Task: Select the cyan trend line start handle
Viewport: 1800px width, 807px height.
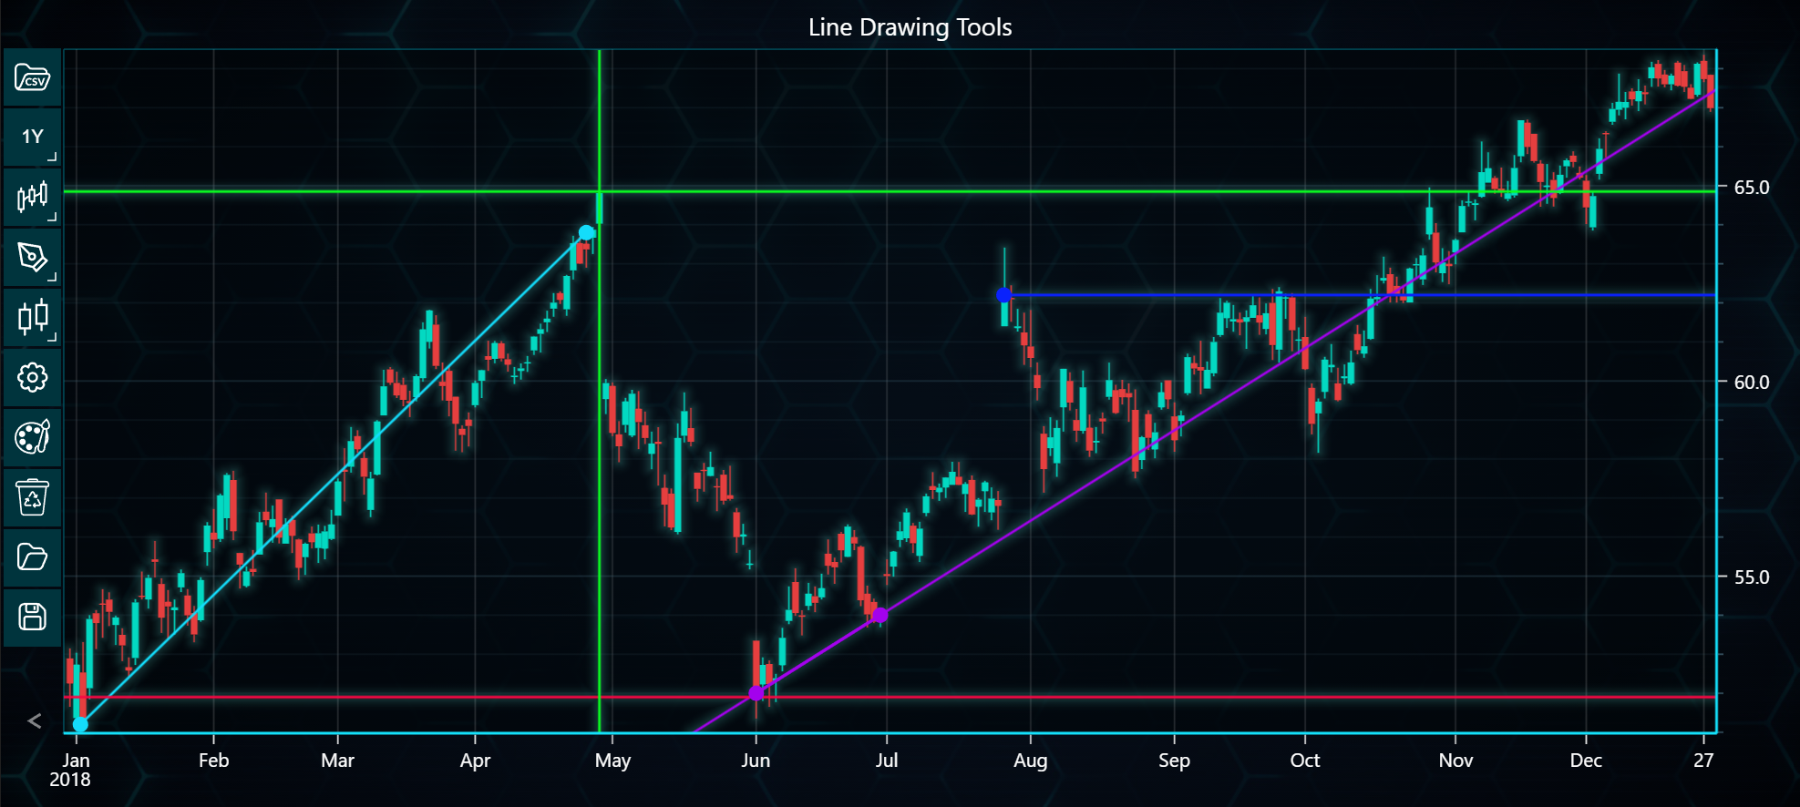Action: (80, 725)
